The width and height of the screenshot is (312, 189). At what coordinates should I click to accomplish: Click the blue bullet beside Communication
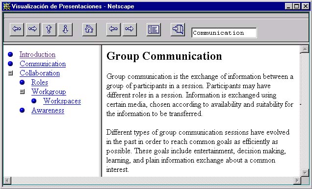[10, 64]
